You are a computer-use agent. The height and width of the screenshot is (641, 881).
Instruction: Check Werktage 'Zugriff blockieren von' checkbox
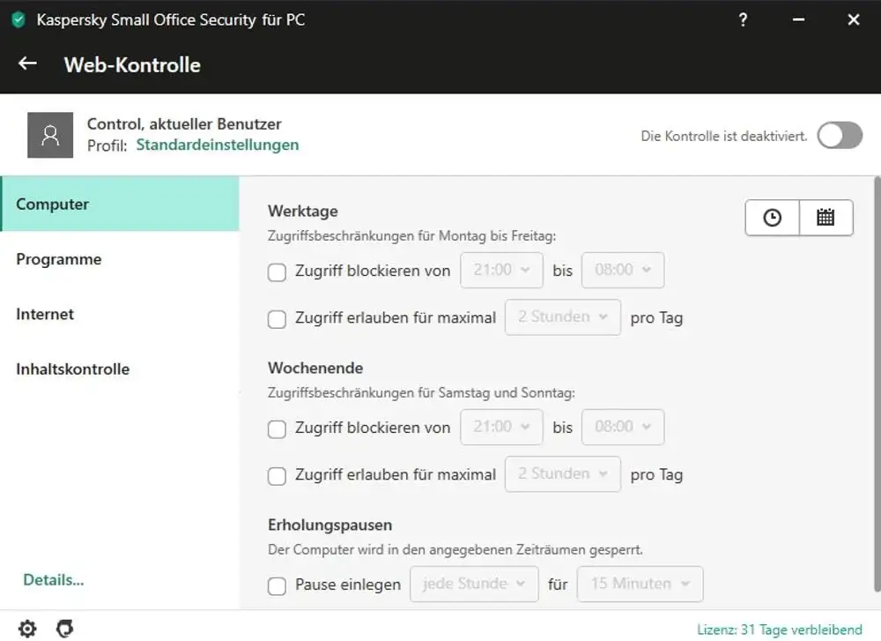278,272
